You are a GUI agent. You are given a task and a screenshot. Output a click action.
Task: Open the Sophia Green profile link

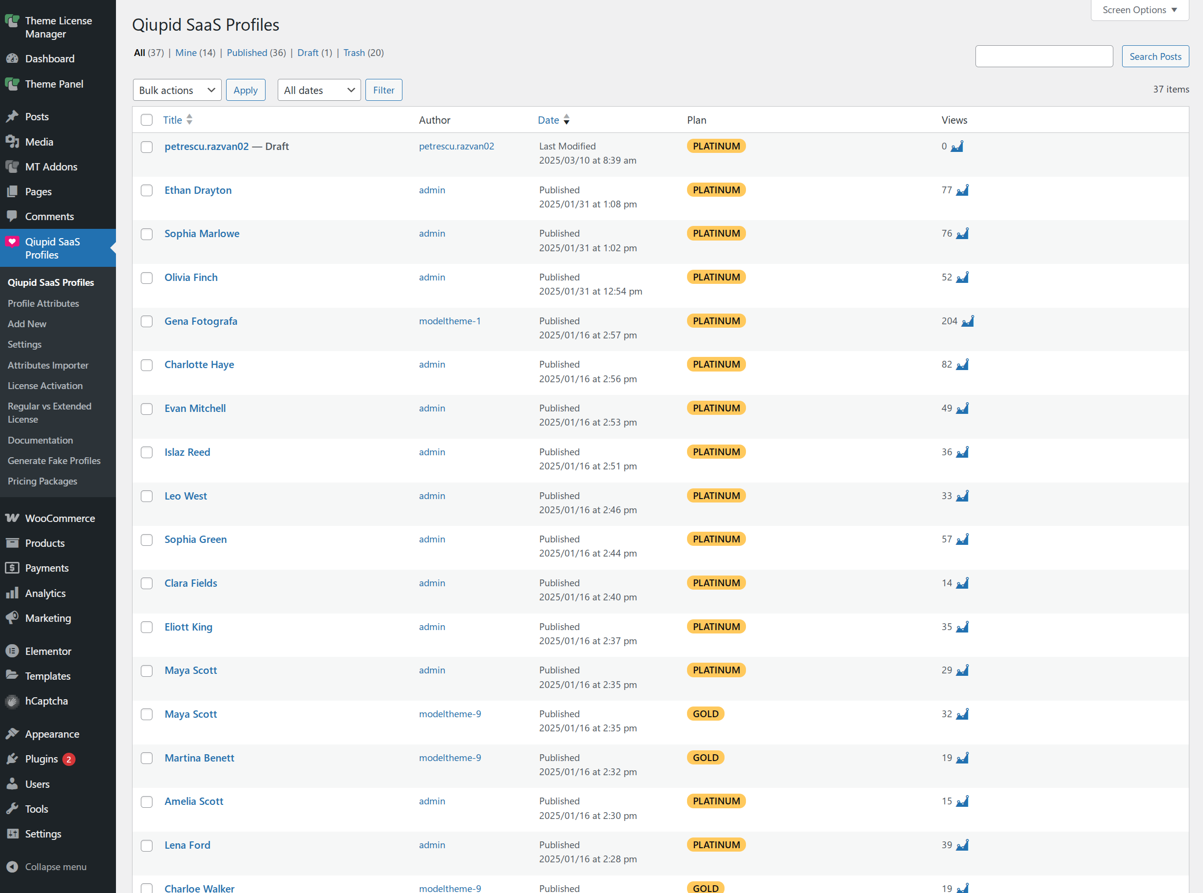(196, 540)
